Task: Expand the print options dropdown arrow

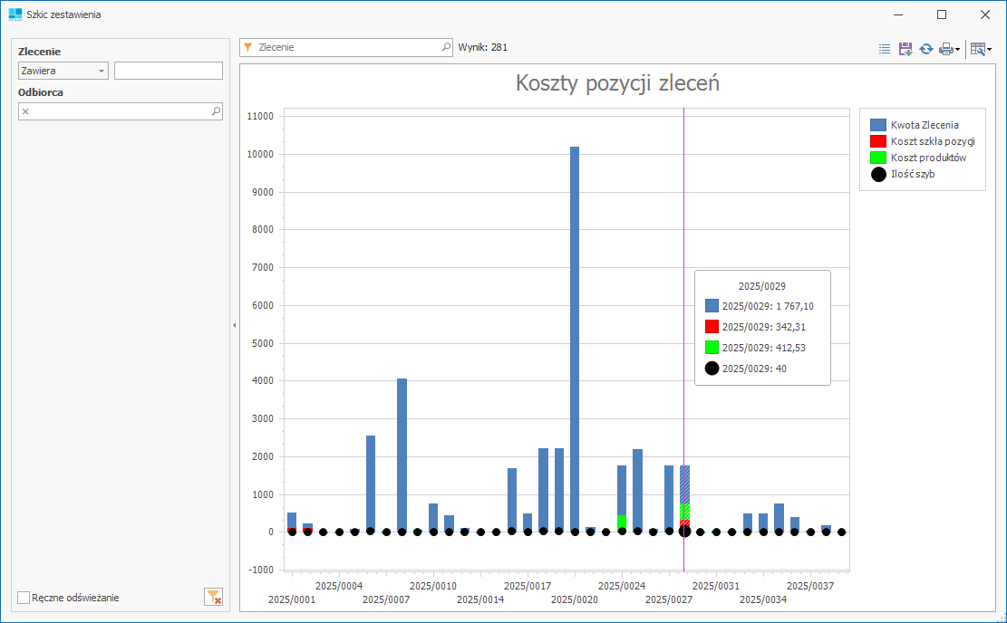Action: (958, 50)
